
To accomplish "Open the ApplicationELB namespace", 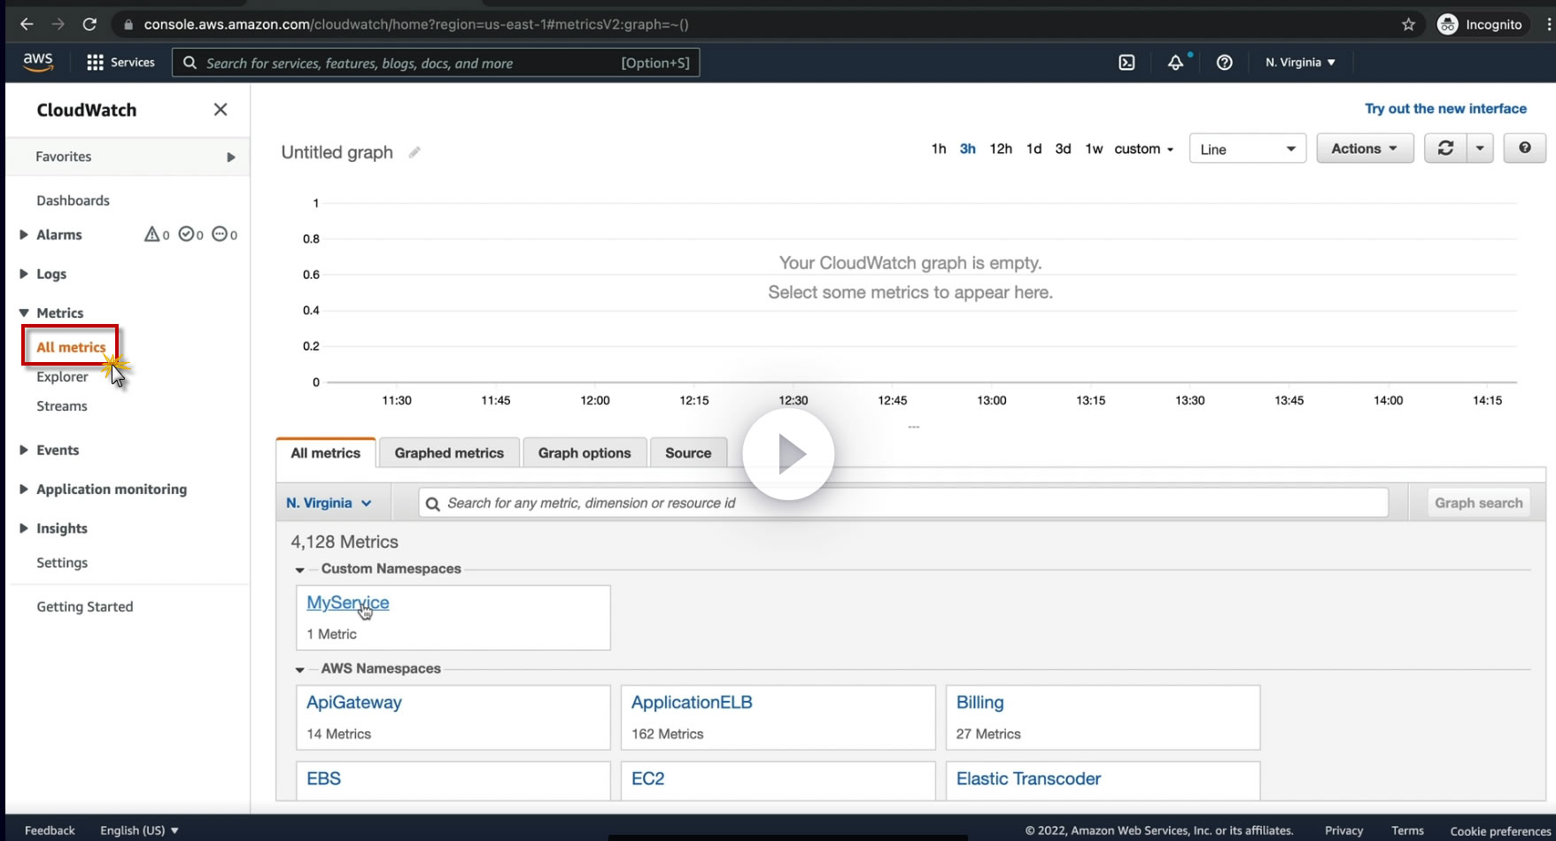I will pyautogui.click(x=692, y=703).
